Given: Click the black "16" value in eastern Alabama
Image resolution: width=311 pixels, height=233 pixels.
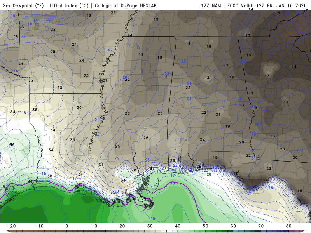Looking at the screenshot, I should [x=232, y=77].
